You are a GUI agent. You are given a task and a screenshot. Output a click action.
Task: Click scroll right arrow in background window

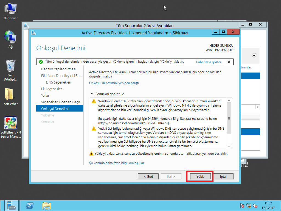coord(257,107)
